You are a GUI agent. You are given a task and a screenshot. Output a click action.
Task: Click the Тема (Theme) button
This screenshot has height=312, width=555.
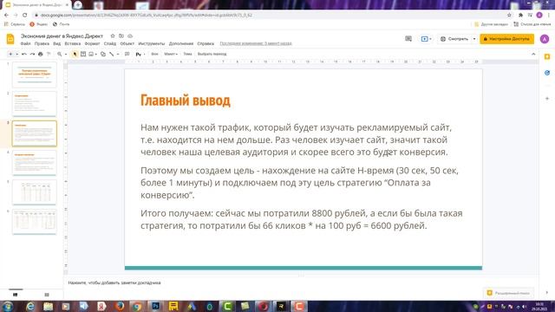(x=187, y=54)
